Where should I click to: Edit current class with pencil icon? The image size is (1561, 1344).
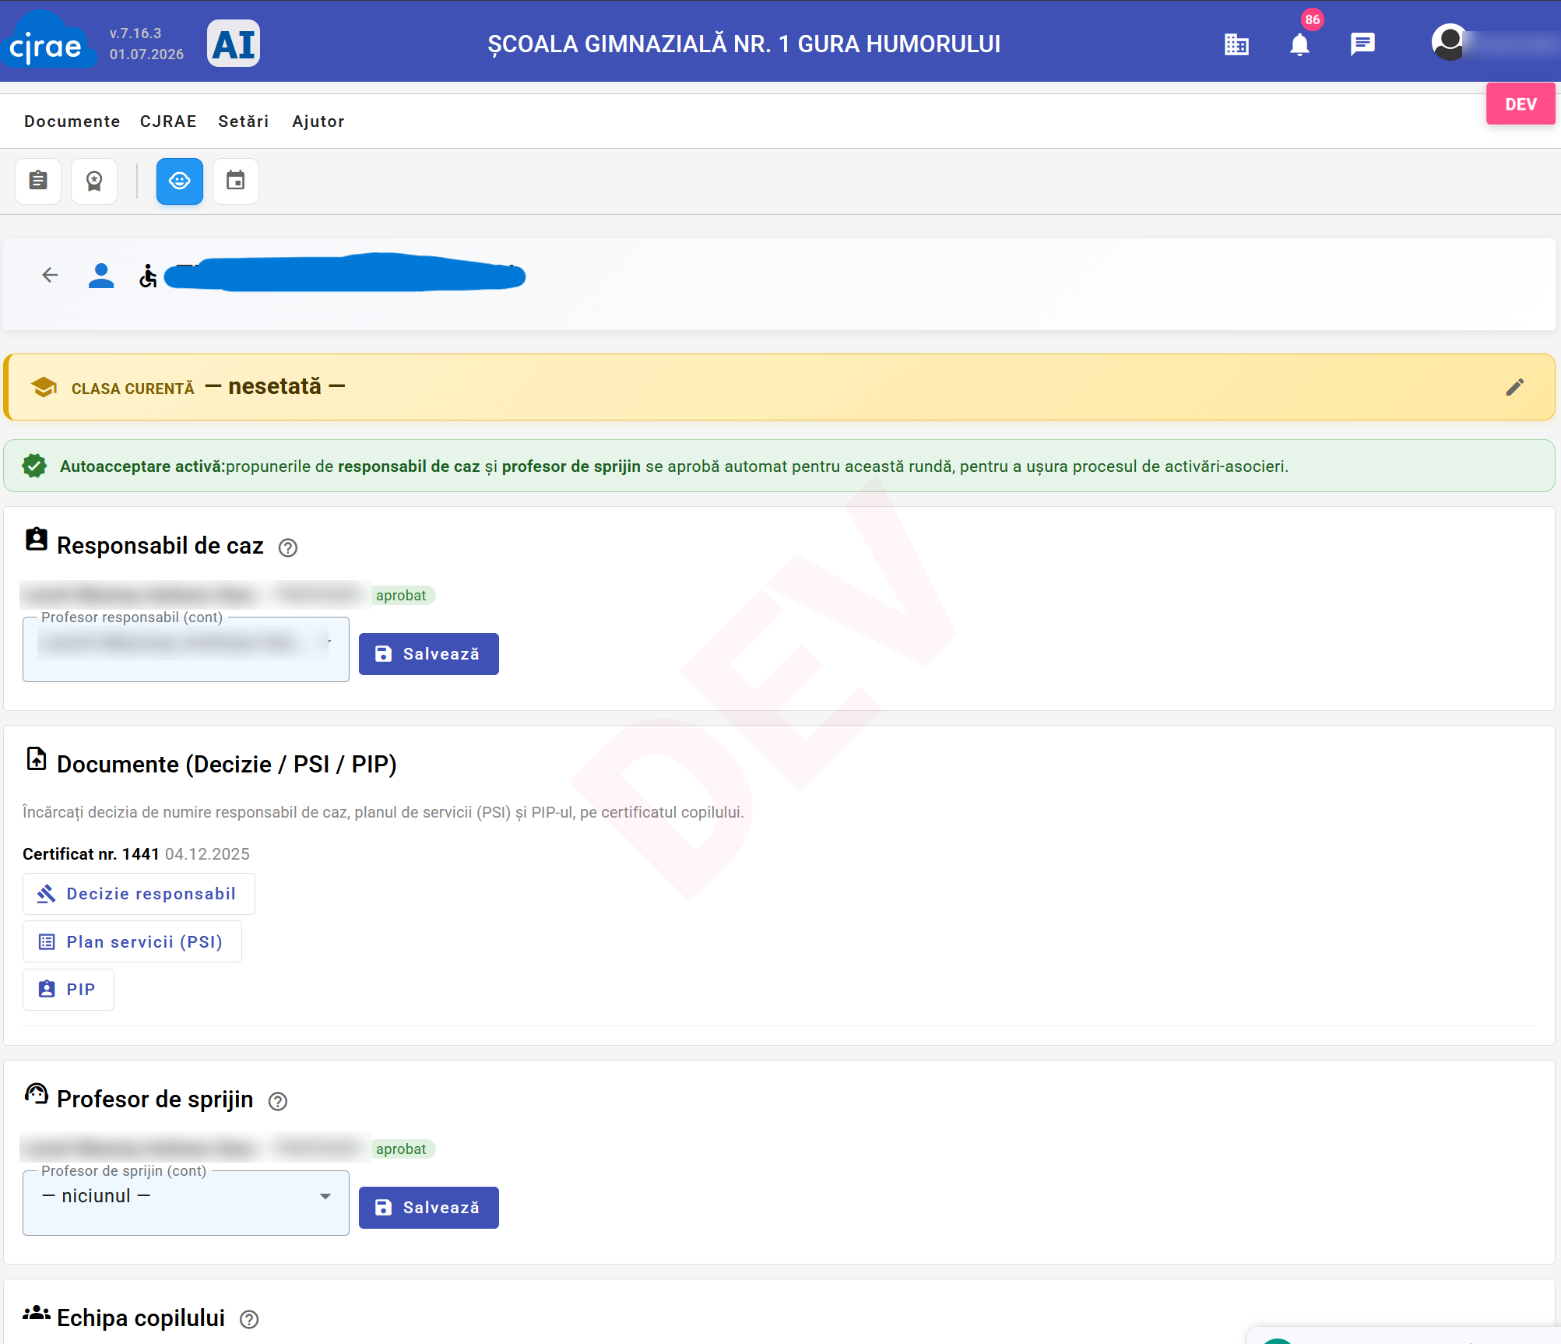1514,387
